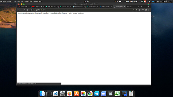Expand the system tray dropdown arrow
This screenshot has width=173, height=97.
[x=169, y=1]
